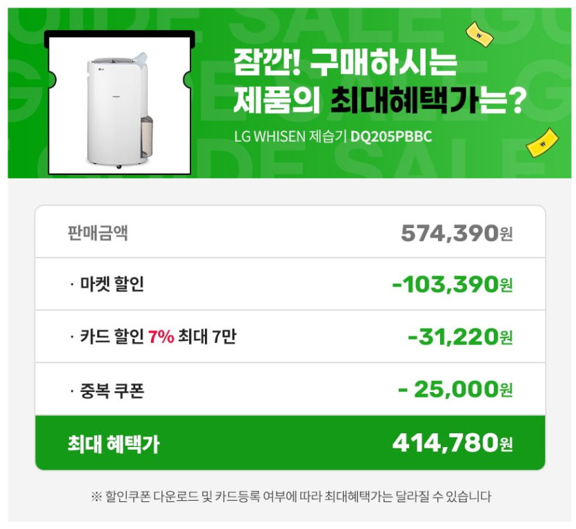The image size is (576, 529).
Task: Click the red 7% card discount rate
Action: pyautogui.click(x=161, y=338)
